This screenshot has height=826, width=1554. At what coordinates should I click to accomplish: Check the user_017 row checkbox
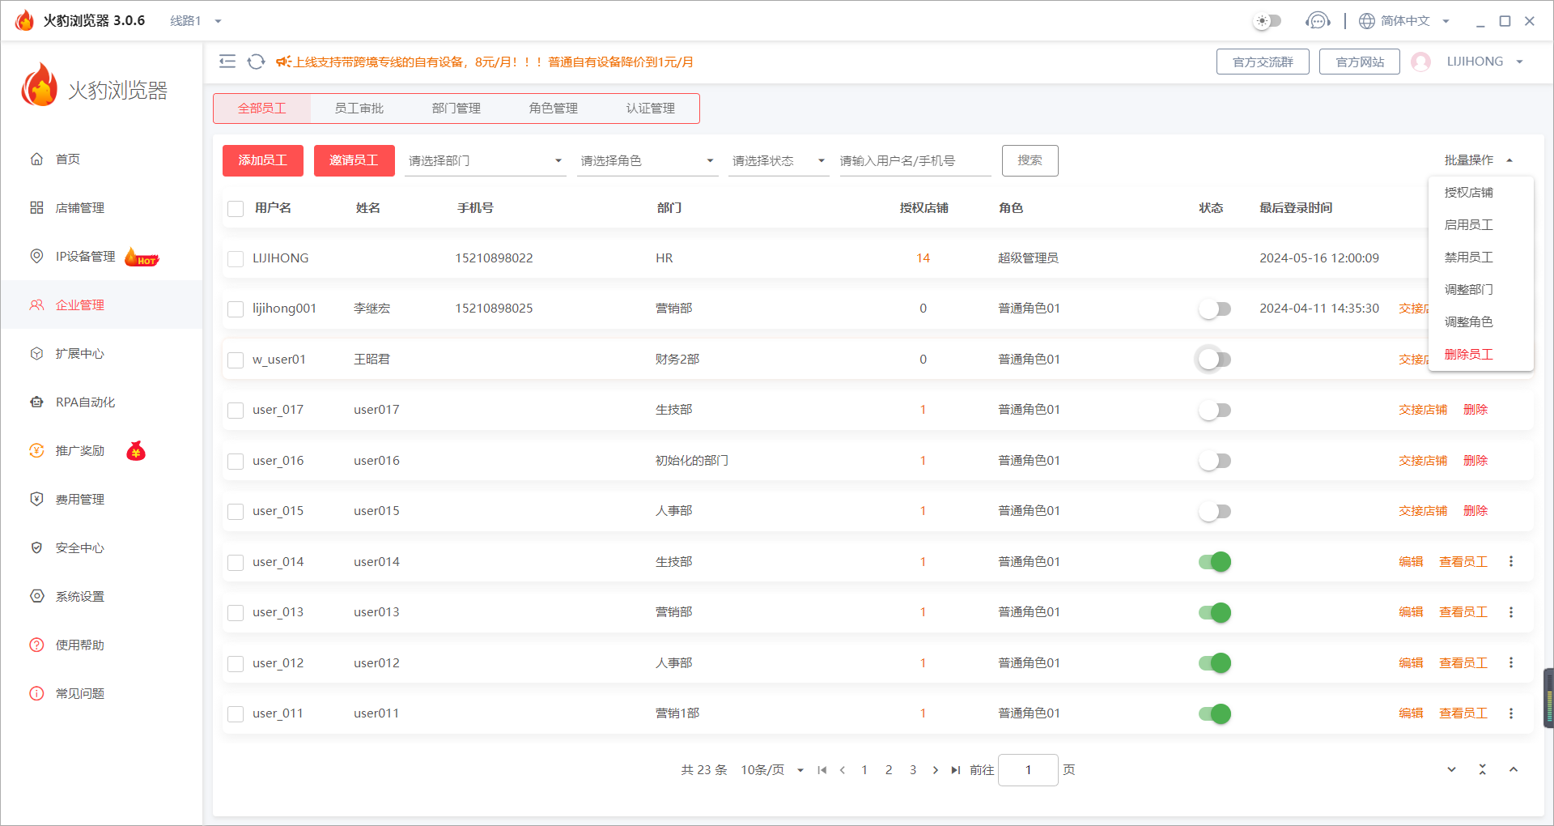tap(236, 411)
